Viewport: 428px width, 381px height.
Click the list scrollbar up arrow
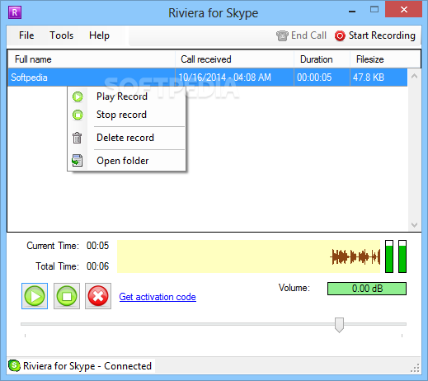point(414,76)
